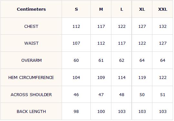Screen dimensions: 174x121
Task: Select the XXL size column header
Action: (163, 9)
